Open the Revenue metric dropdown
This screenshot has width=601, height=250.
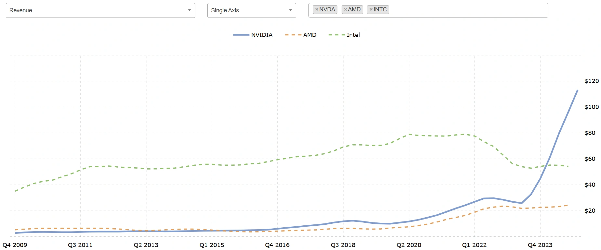[100, 10]
